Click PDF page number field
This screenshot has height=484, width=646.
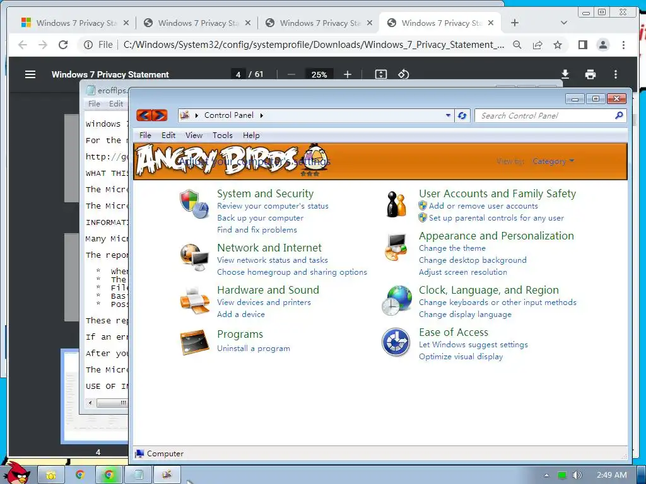pos(238,74)
